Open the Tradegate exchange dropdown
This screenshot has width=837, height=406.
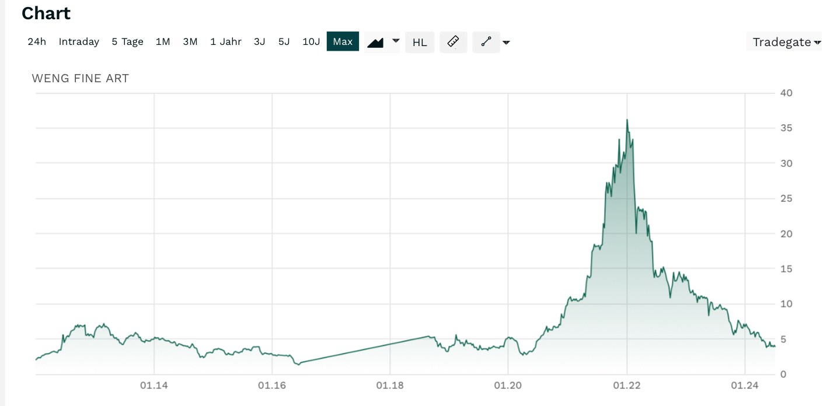pyautogui.click(x=784, y=42)
